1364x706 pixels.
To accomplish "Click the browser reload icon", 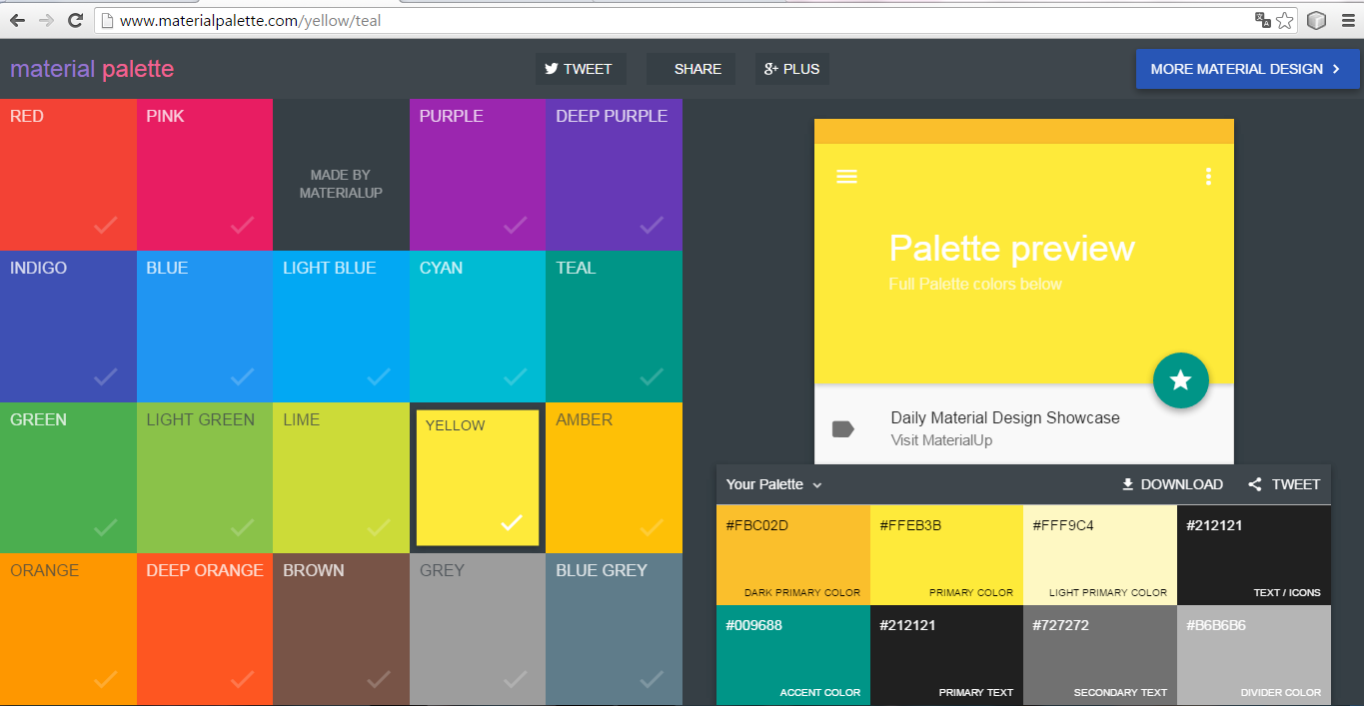I will (x=75, y=20).
